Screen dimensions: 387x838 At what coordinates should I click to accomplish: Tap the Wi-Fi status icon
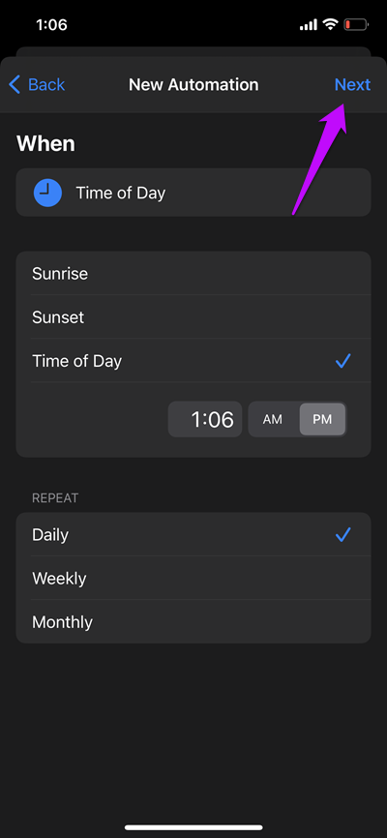coord(332,24)
